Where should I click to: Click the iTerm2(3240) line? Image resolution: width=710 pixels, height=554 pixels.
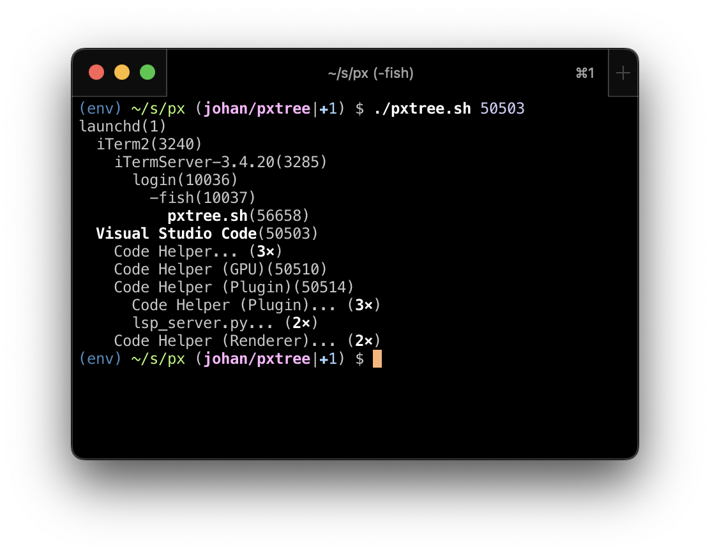149,144
